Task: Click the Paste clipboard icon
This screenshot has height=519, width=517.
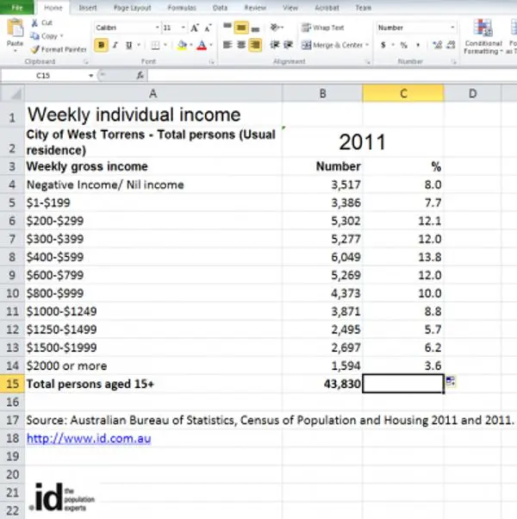Action: [x=15, y=28]
